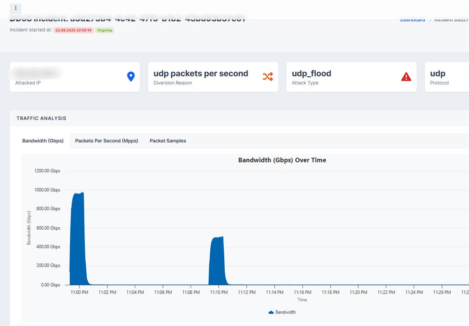The width and height of the screenshot is (469, 326).
Task: Click the 11:10 PM label on the time axis
Action: (x=218, y=292)
